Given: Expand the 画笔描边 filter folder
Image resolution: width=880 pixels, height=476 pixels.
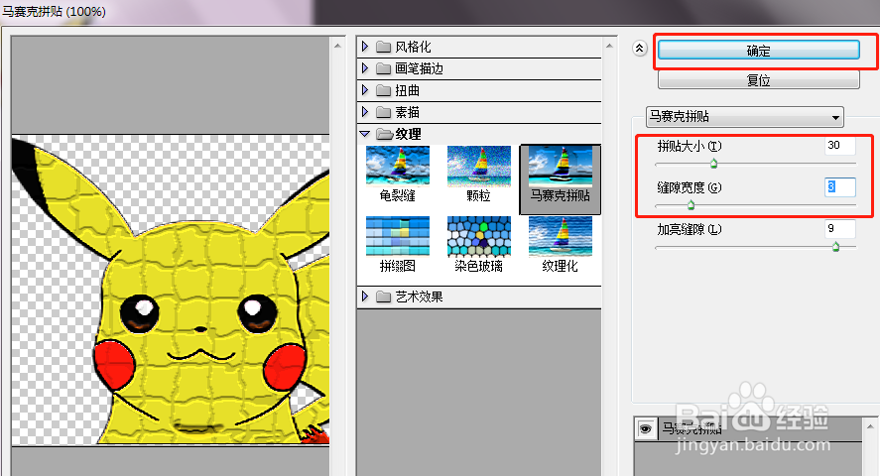Looking at the screenshot, I should coord(365,68).
